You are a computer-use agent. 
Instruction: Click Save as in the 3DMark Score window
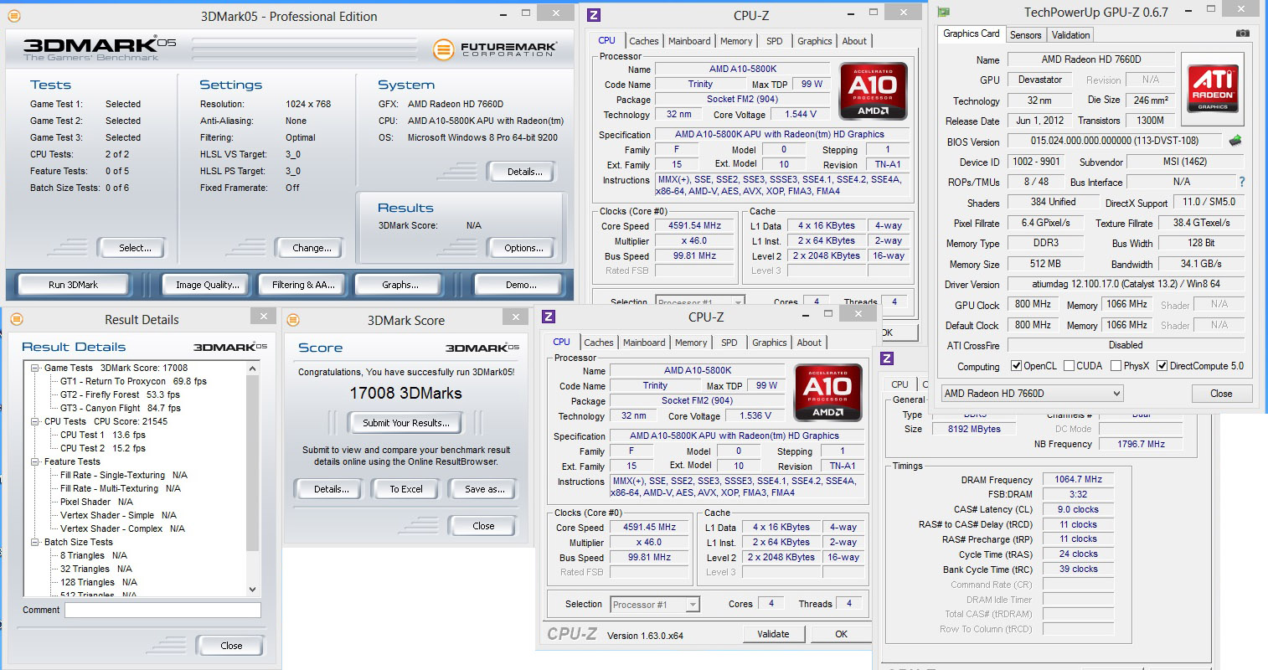pos(484,489)
